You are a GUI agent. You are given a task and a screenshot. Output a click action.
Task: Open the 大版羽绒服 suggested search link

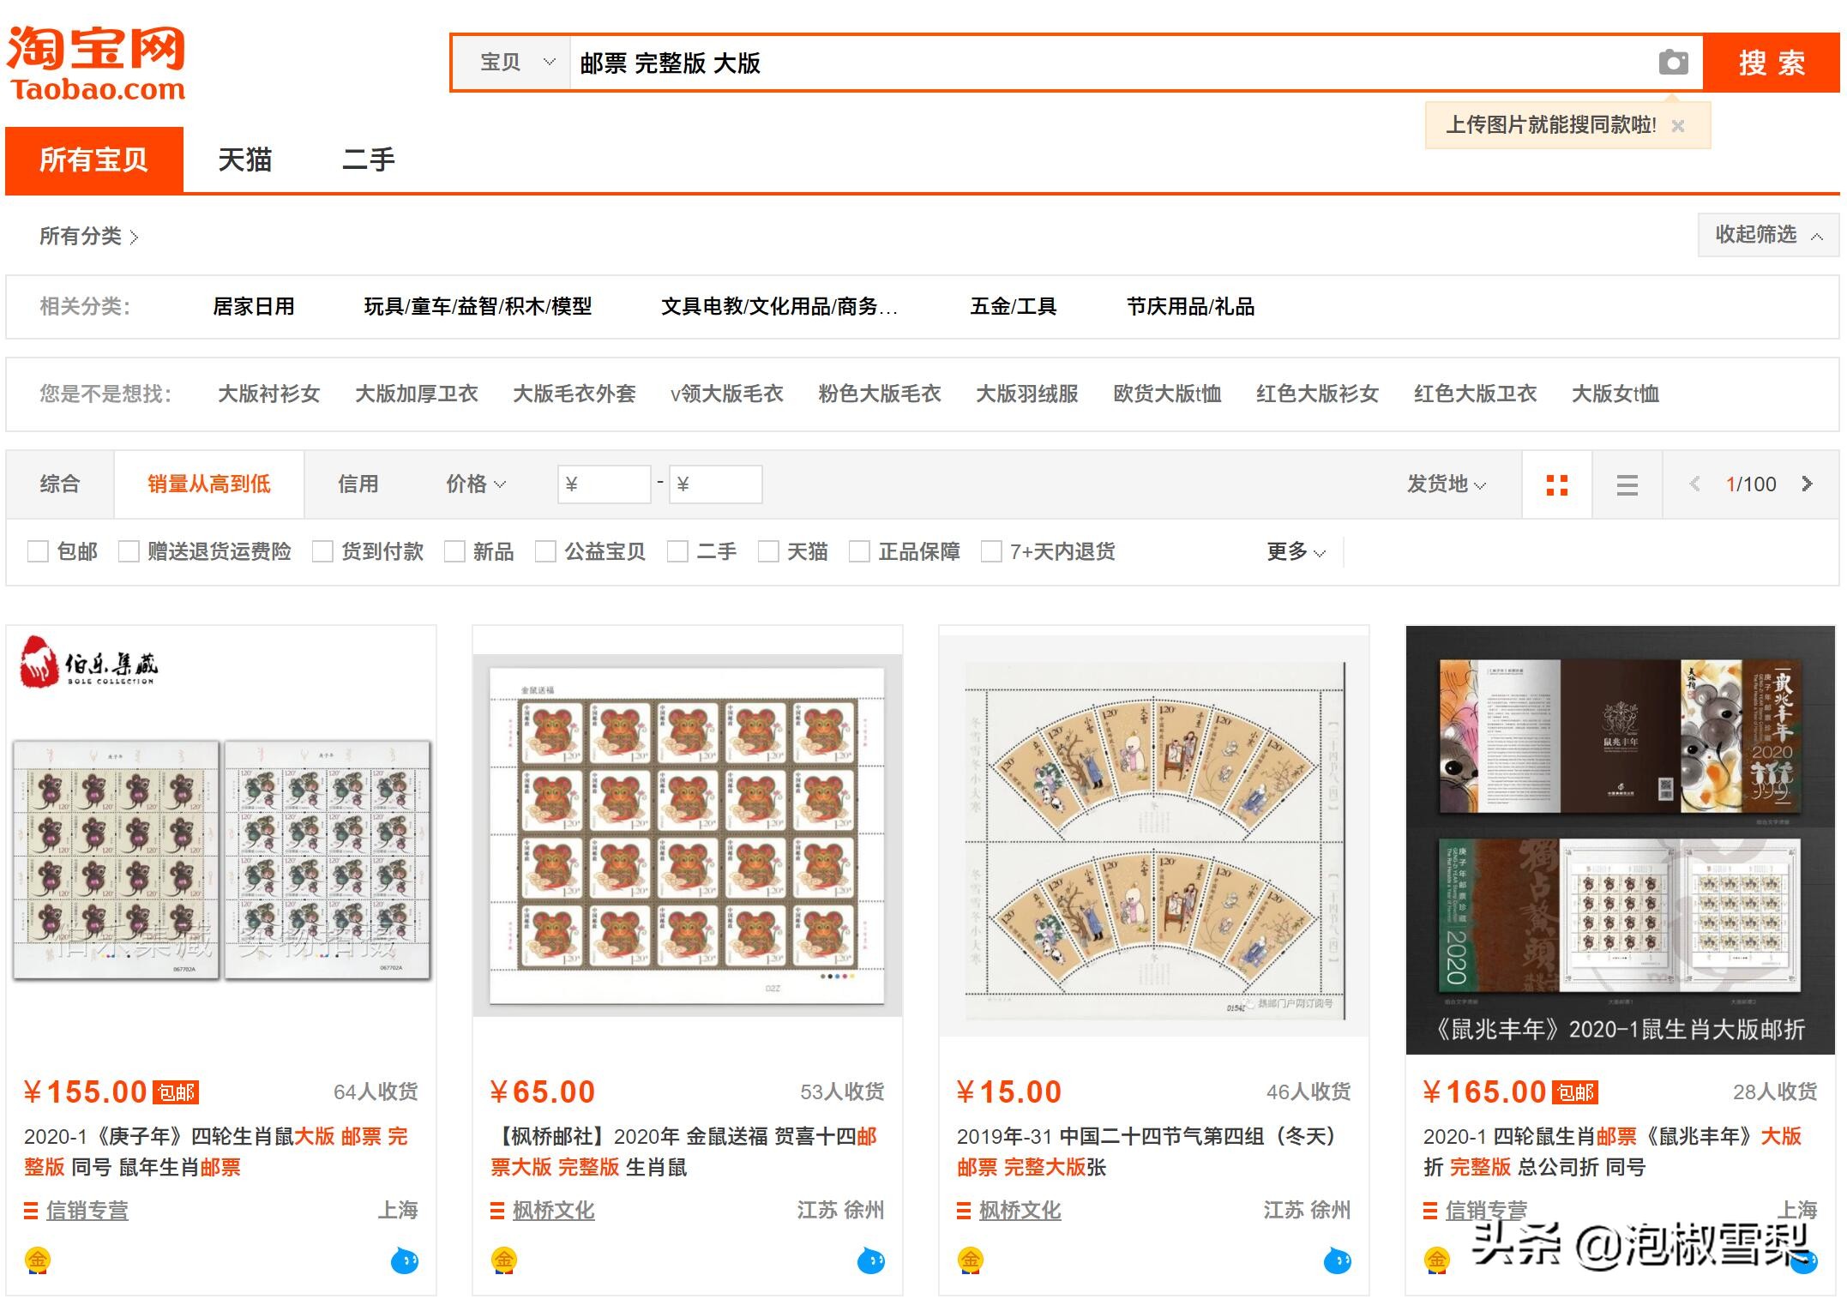point(1027,393)
